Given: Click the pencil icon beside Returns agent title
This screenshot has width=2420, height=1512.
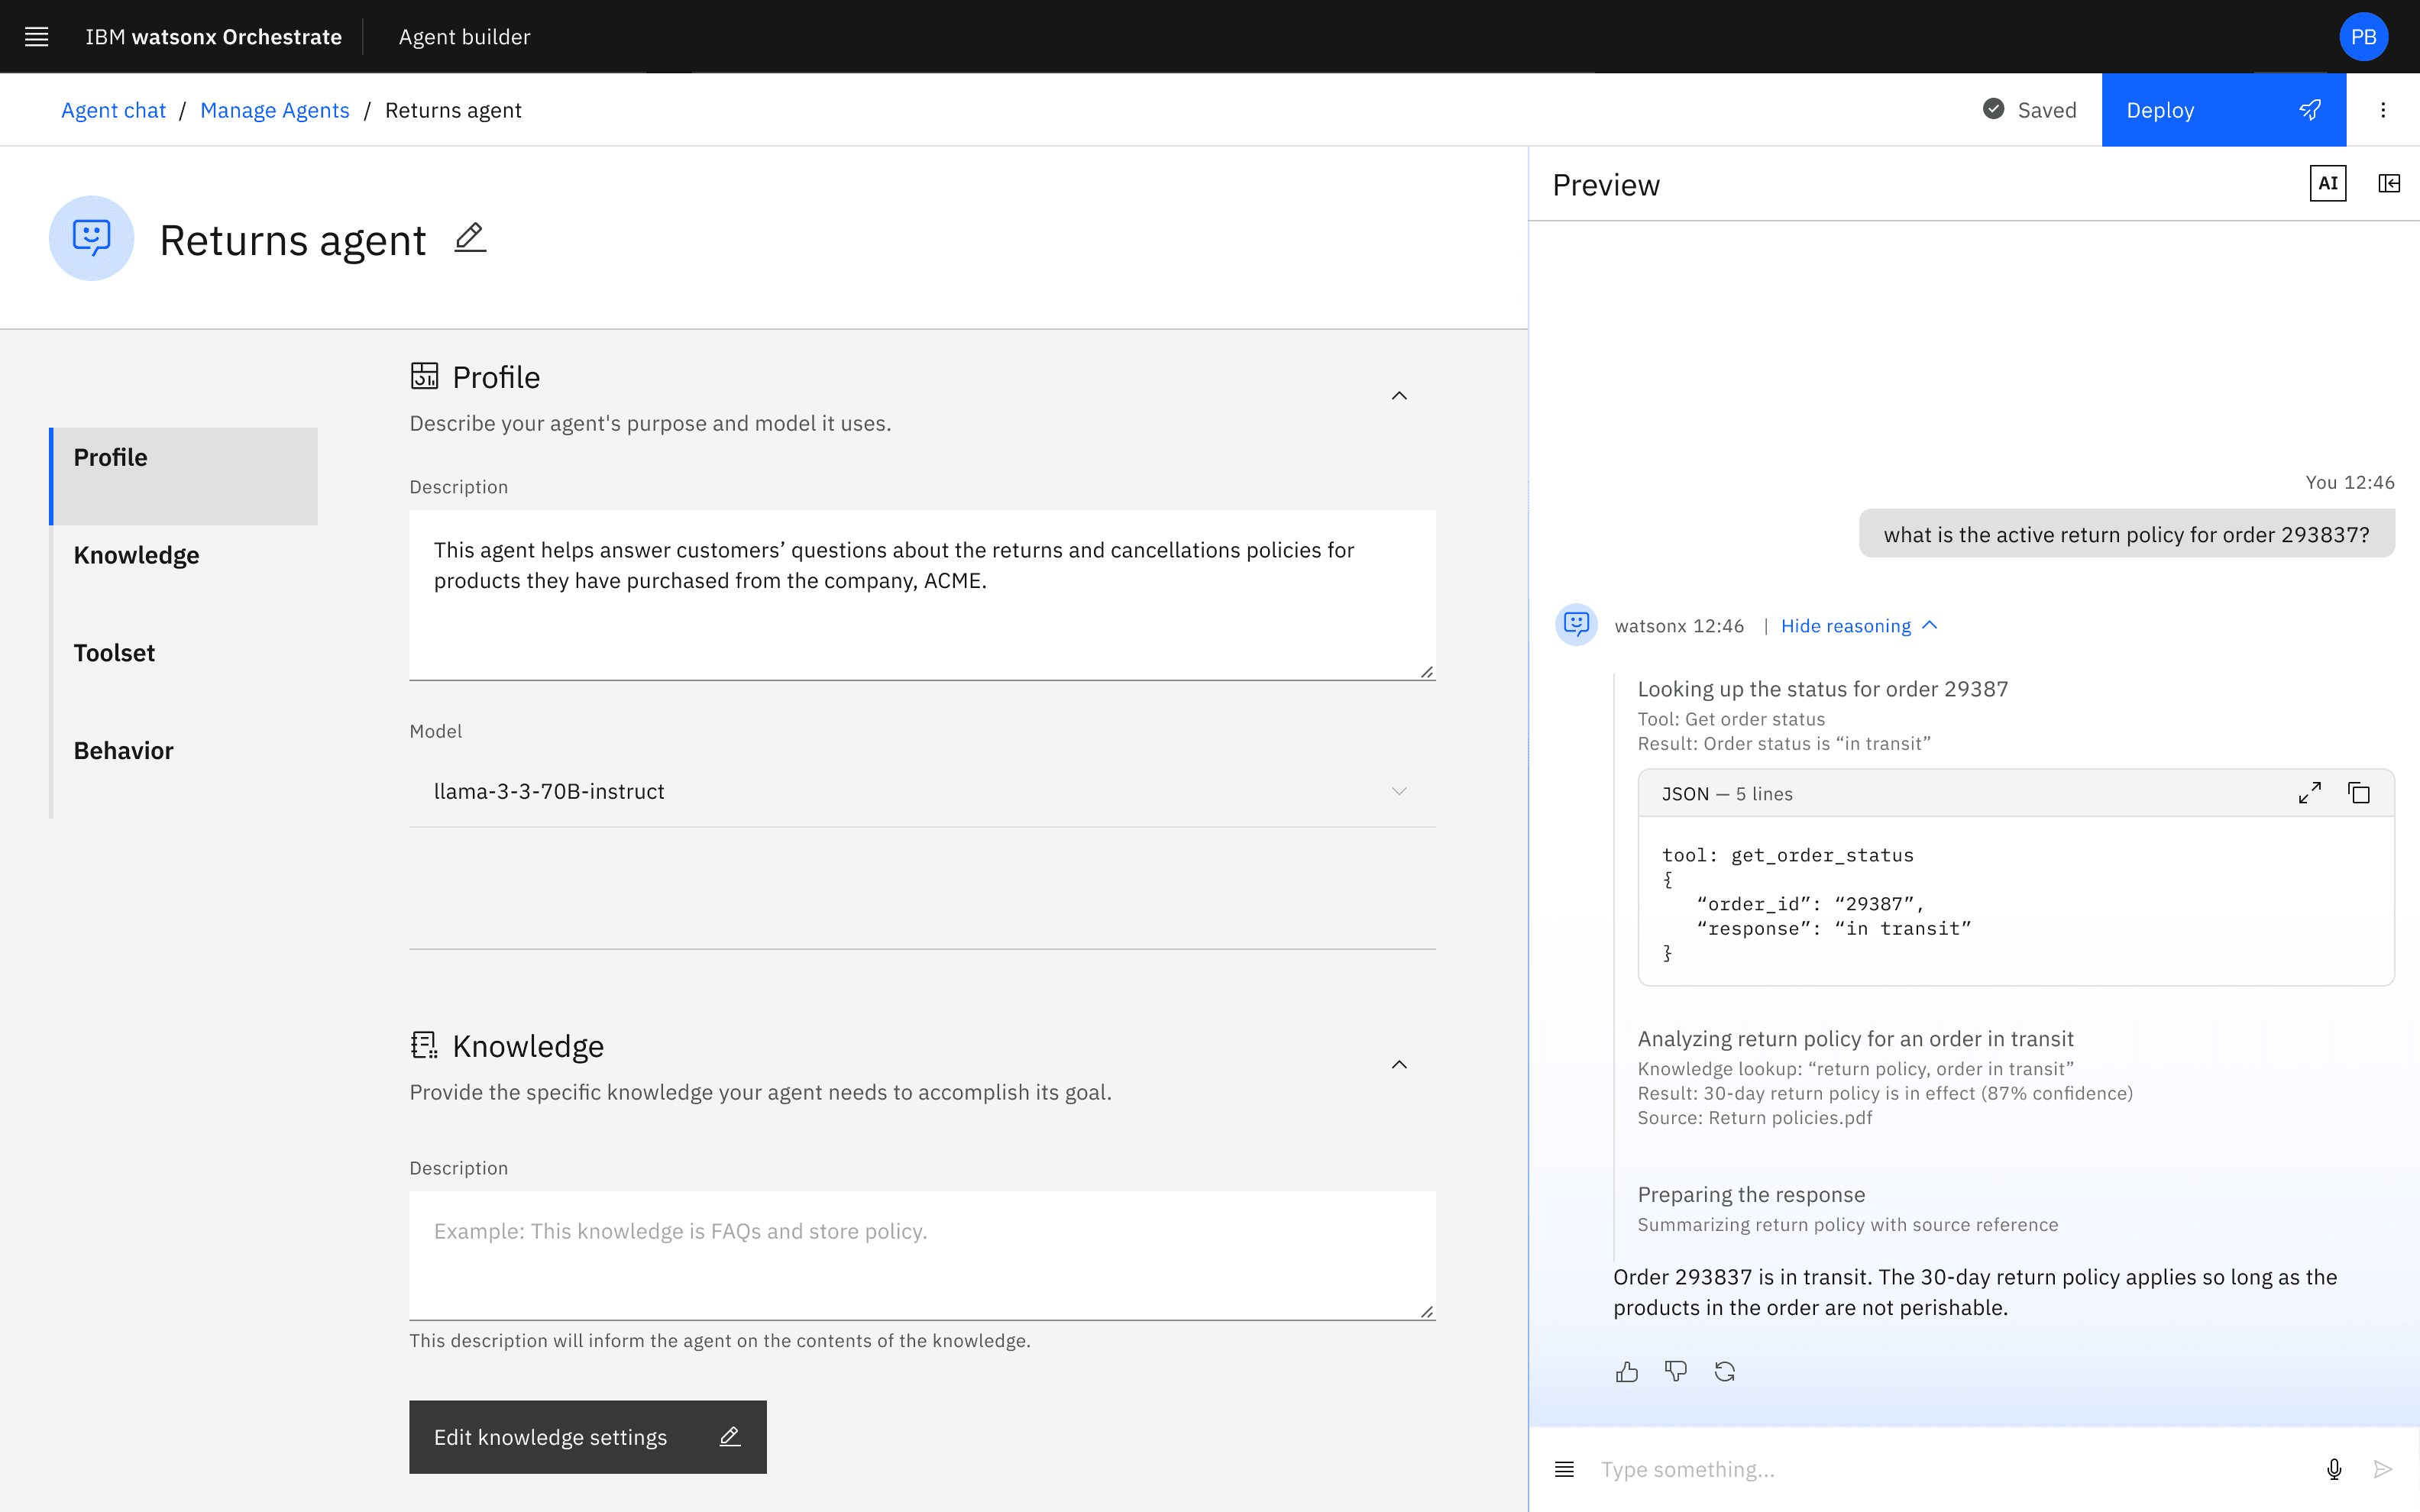Looking at the screenshot, I should 470,238.
